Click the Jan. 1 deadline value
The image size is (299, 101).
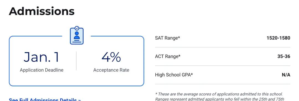tap(41, 57)
